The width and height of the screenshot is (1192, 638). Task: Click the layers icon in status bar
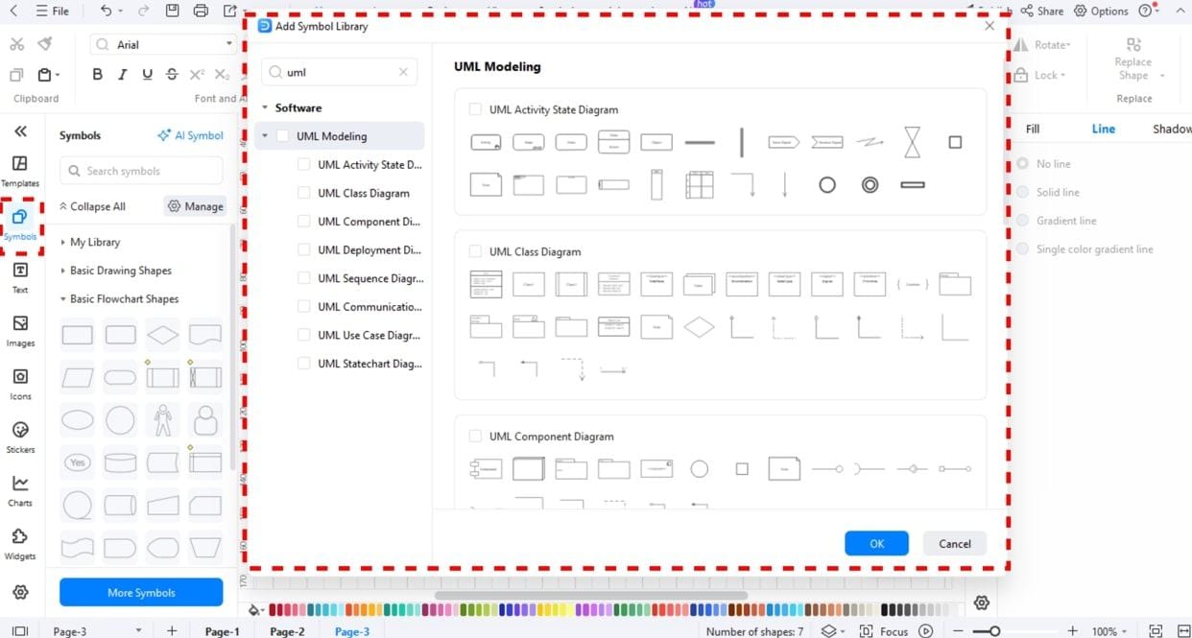pos(828,631)
